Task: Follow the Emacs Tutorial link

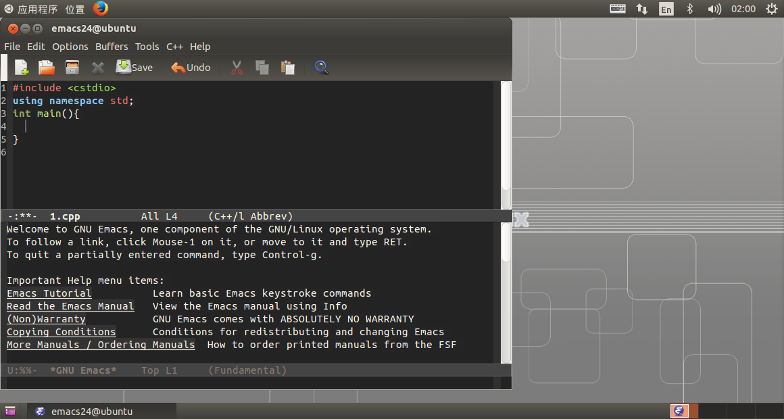Action: point(49,293)
